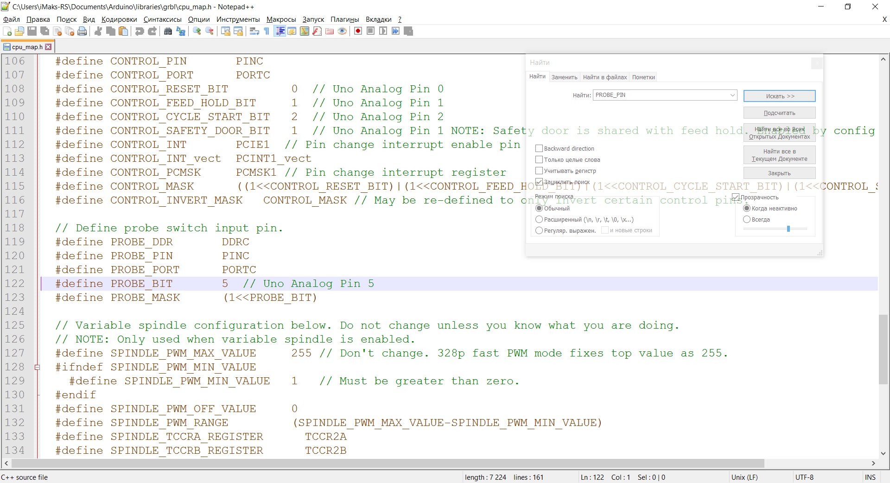Zoom in with the magnifier plus icon

(x=197, y=31)
